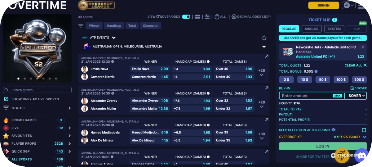Screen dimensions: 372x167
Task: Select Over 40 at 1.96, Nava match
Action: click(x=234, y=69)
